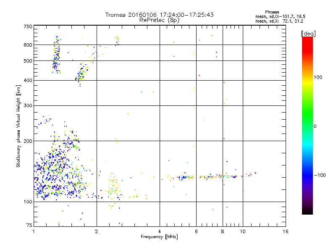
Task: Click the x-axis tick label '10'
Action: [x=243, y=231]
